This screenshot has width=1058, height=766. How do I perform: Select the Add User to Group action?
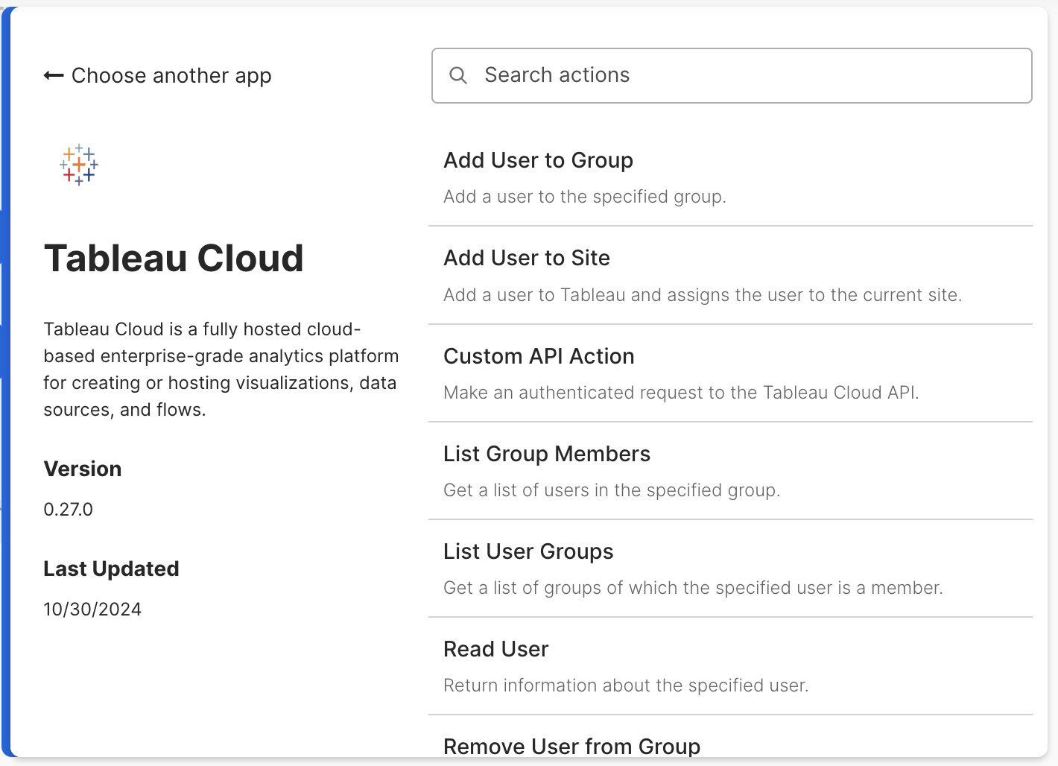[x=538, y=160]
